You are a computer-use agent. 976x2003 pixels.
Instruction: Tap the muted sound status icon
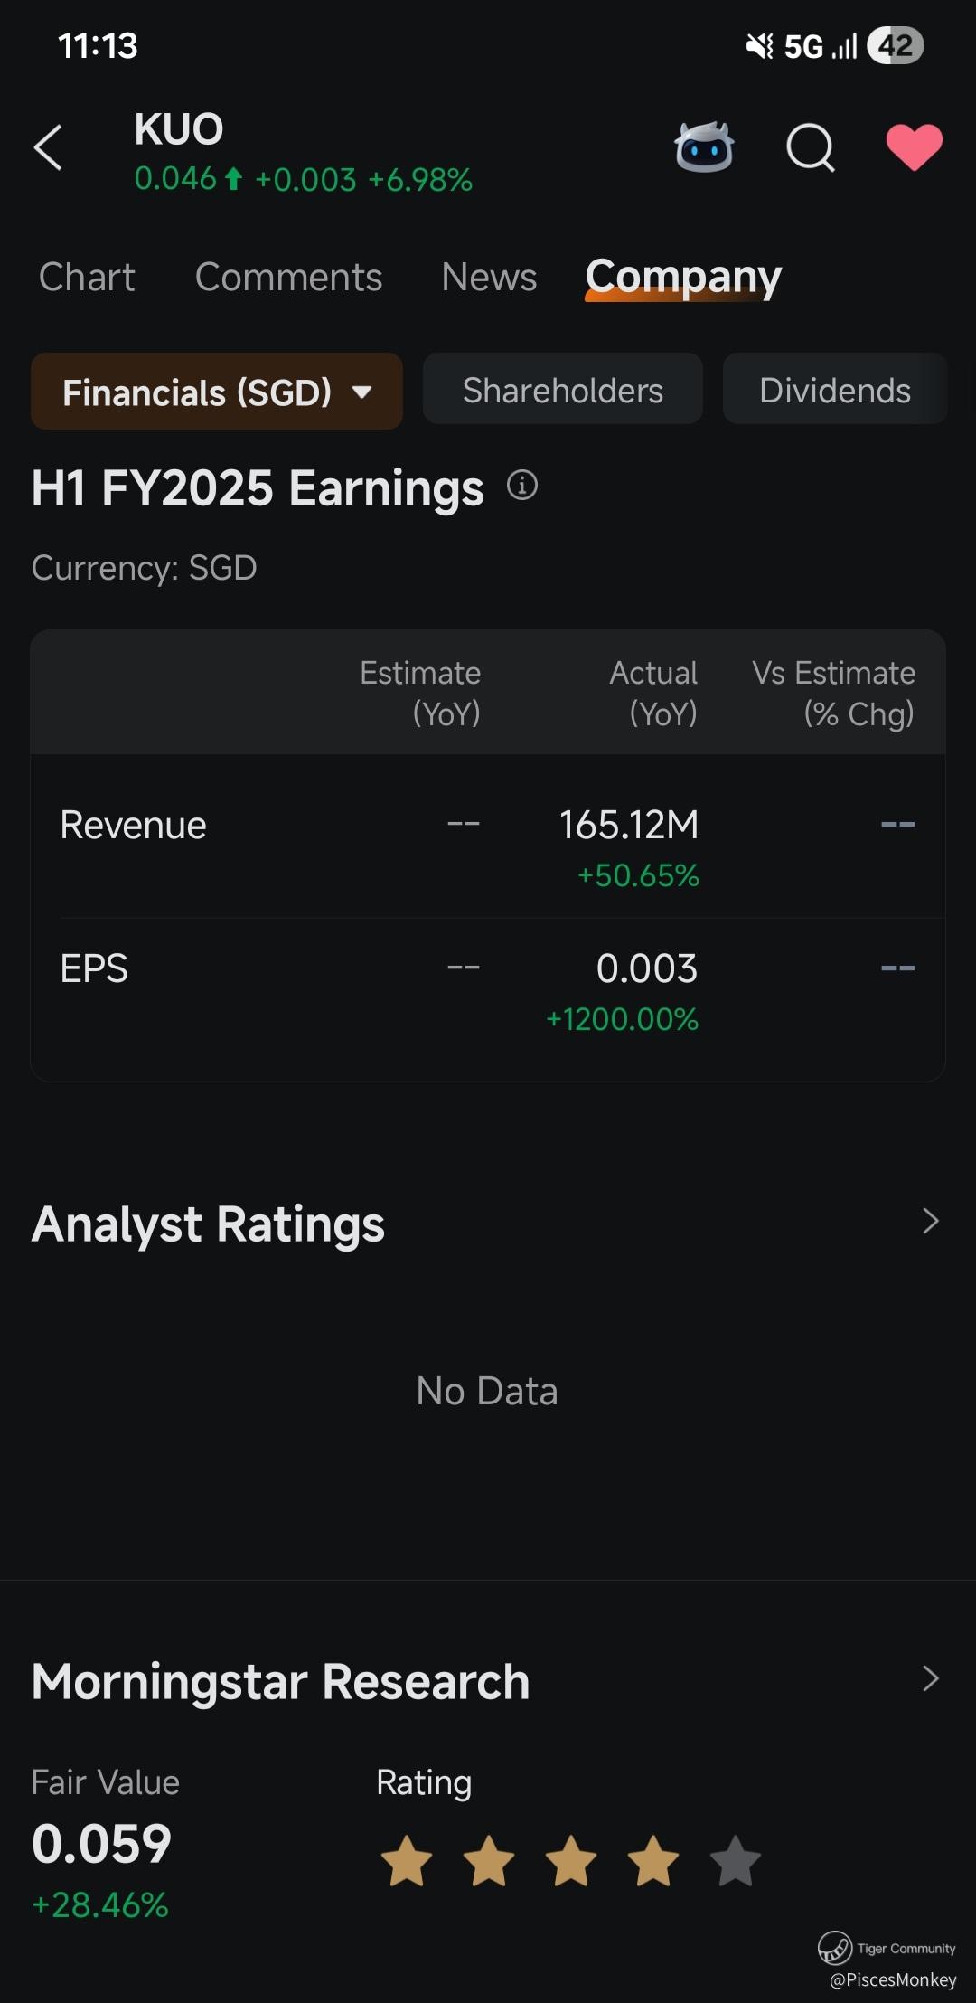759,46
